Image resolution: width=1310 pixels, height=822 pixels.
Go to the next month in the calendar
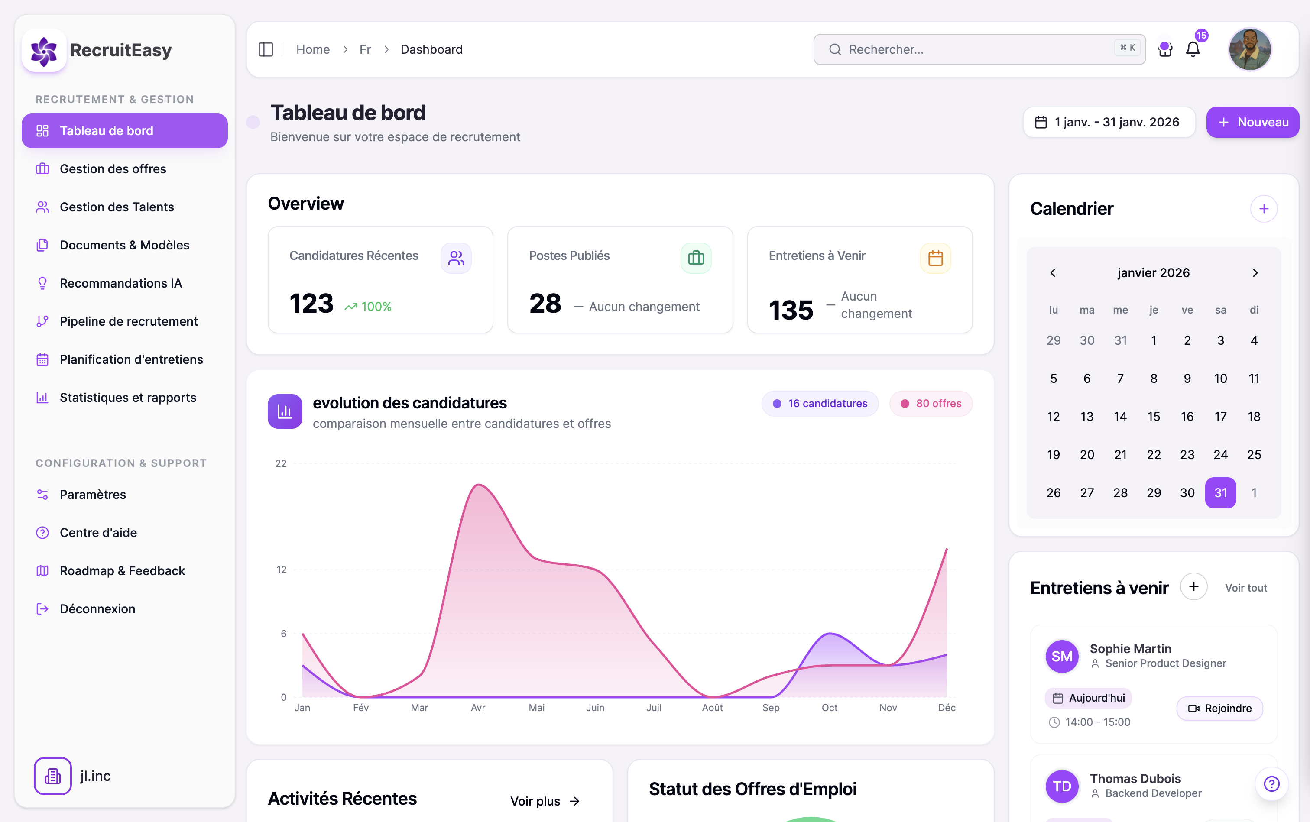pos(1255,272)
